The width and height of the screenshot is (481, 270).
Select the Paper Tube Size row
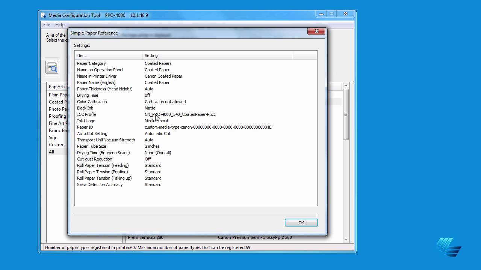click(x=195, y=146)
